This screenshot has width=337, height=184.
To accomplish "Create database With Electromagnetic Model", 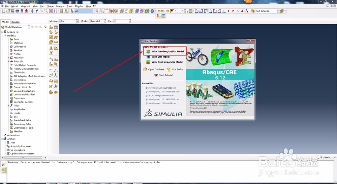I will click(x=164, y=62).
